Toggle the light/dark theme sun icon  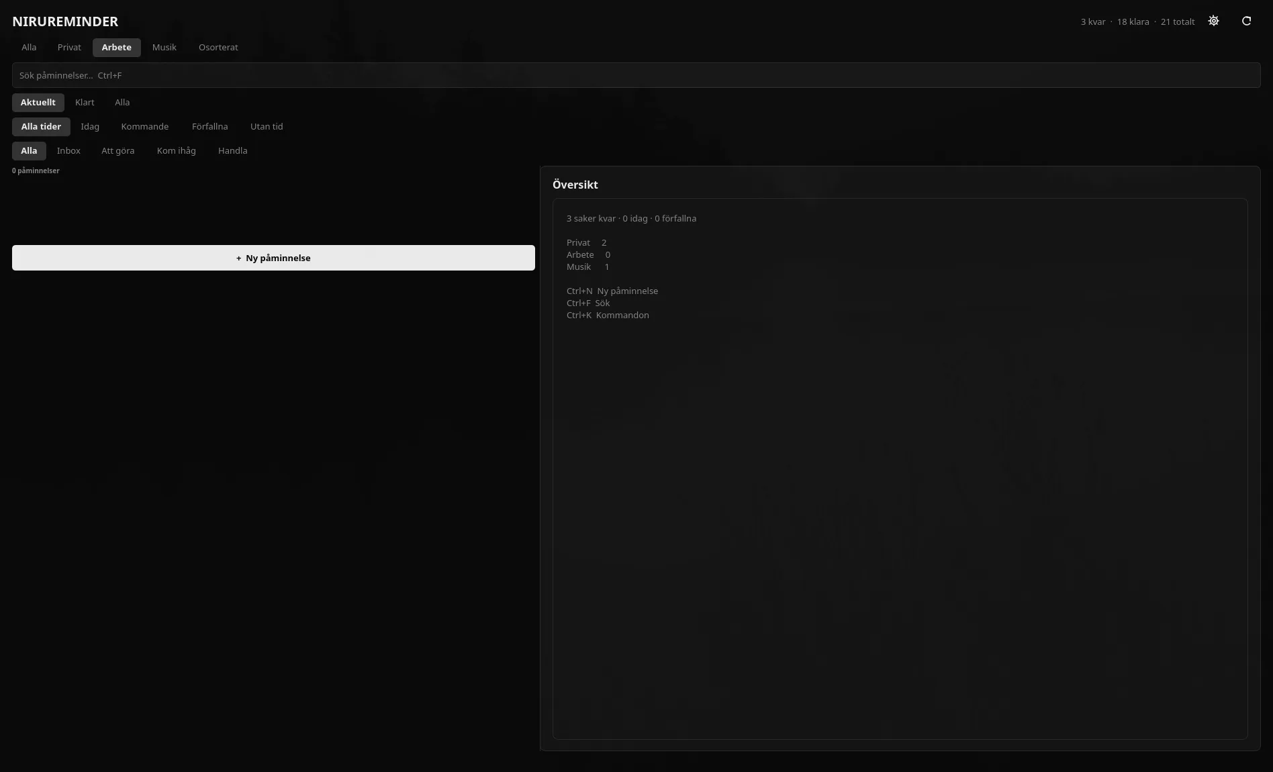pyautogui.click(x=1213, y=21)
